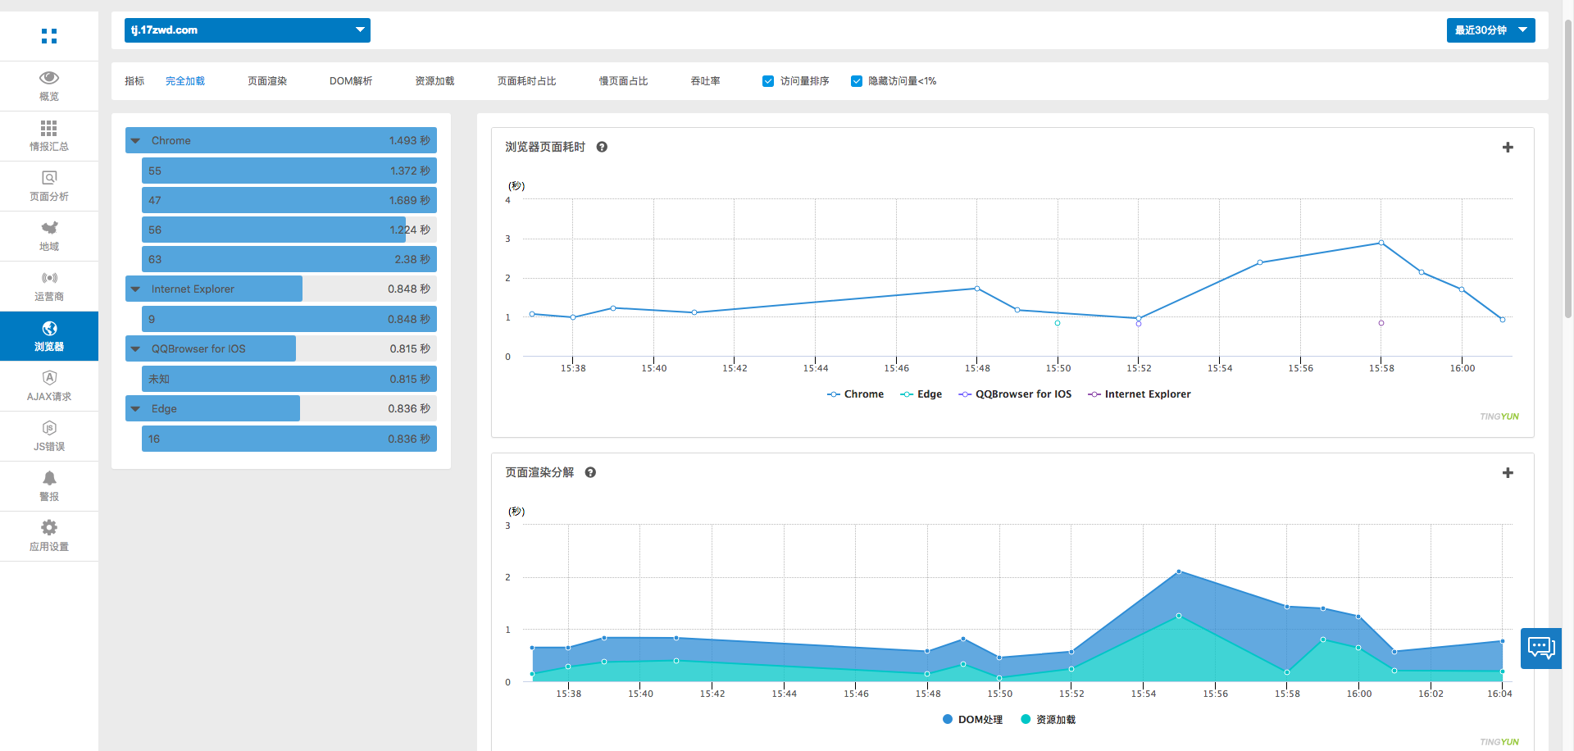Image resolution: width=1574 pixels, height=751 pixels.
Task: Toggle Internet Explorer legend series
Action: tap(1139, 394)
